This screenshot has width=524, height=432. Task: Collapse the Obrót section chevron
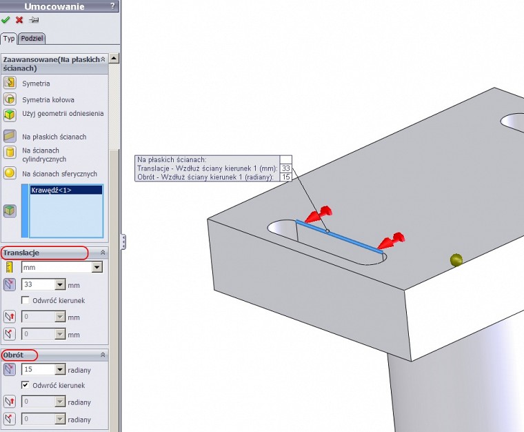103,355
